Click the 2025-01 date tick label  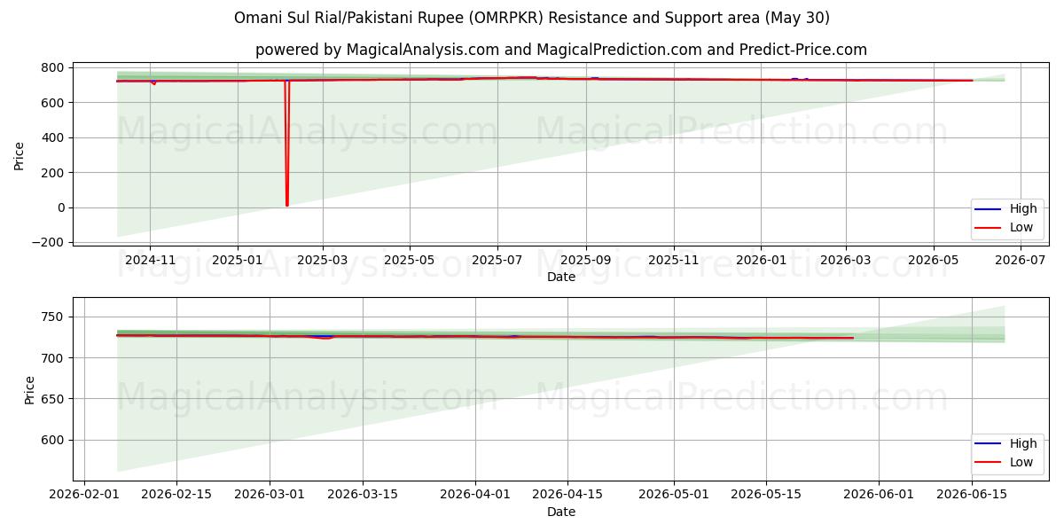238,260
